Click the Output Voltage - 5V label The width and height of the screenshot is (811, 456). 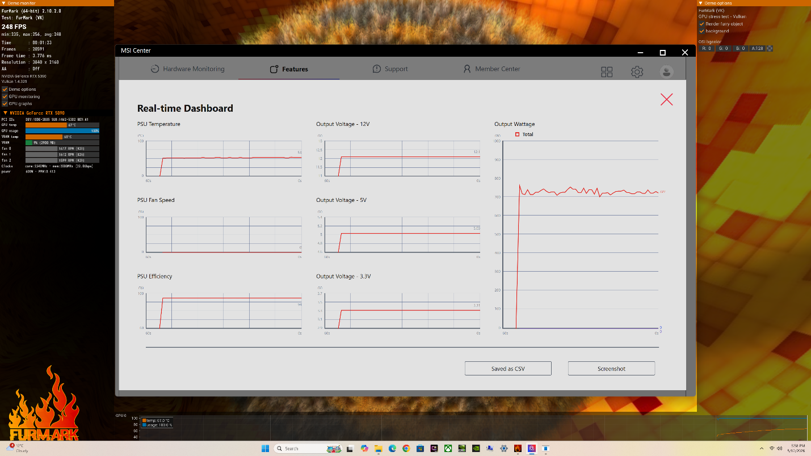pyautogui.click(x=341, y=200)
